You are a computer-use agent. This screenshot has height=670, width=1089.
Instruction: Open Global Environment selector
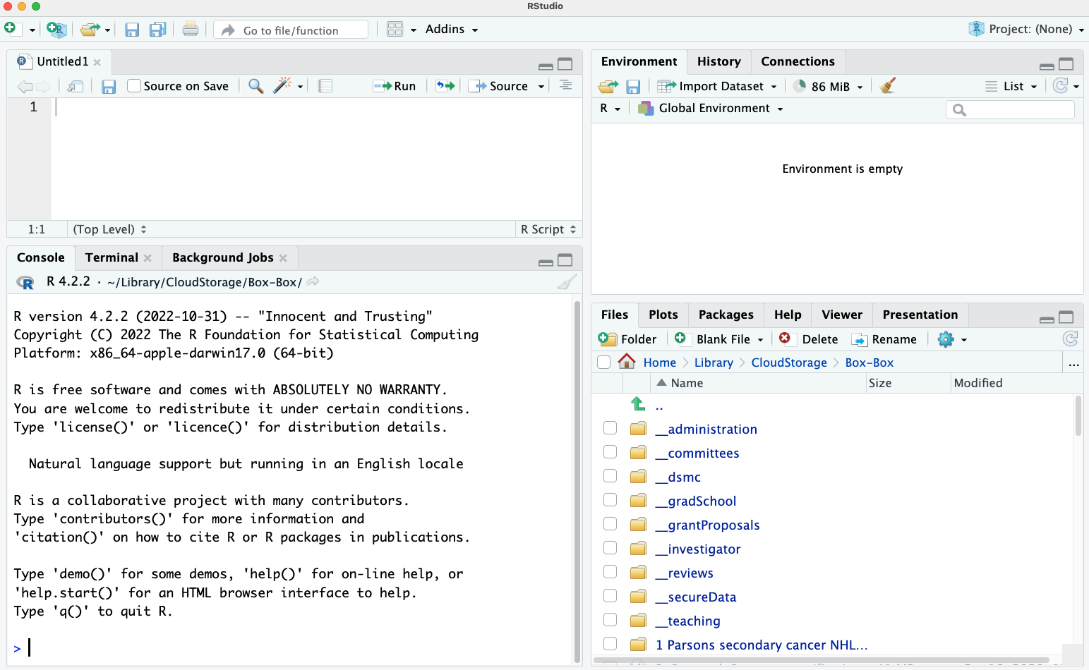click(x=710, y=109)
